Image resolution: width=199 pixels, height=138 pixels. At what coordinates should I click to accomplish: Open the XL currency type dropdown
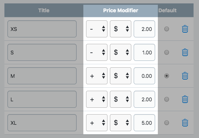120,123
